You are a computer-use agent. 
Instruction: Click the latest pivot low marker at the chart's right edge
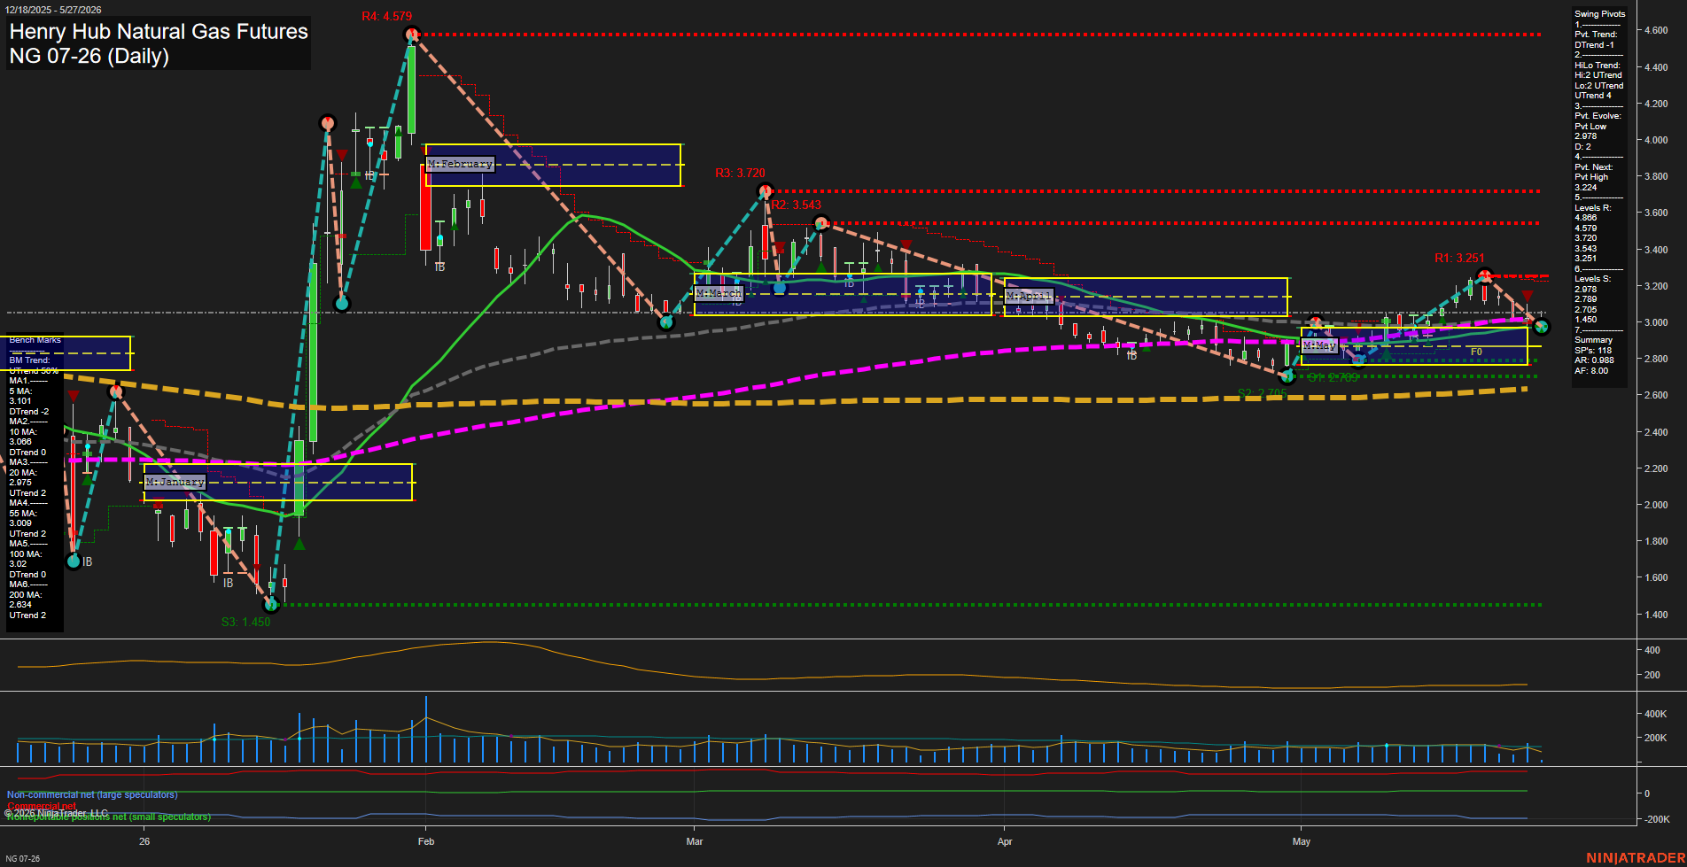click(1541, 327)
